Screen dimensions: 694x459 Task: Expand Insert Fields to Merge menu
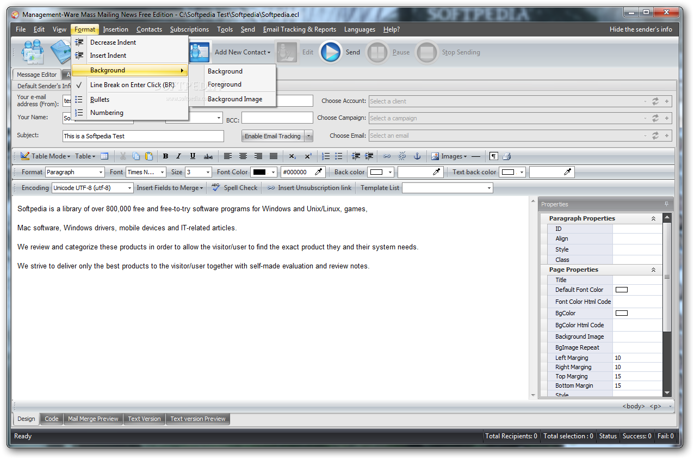click(170, 188)
